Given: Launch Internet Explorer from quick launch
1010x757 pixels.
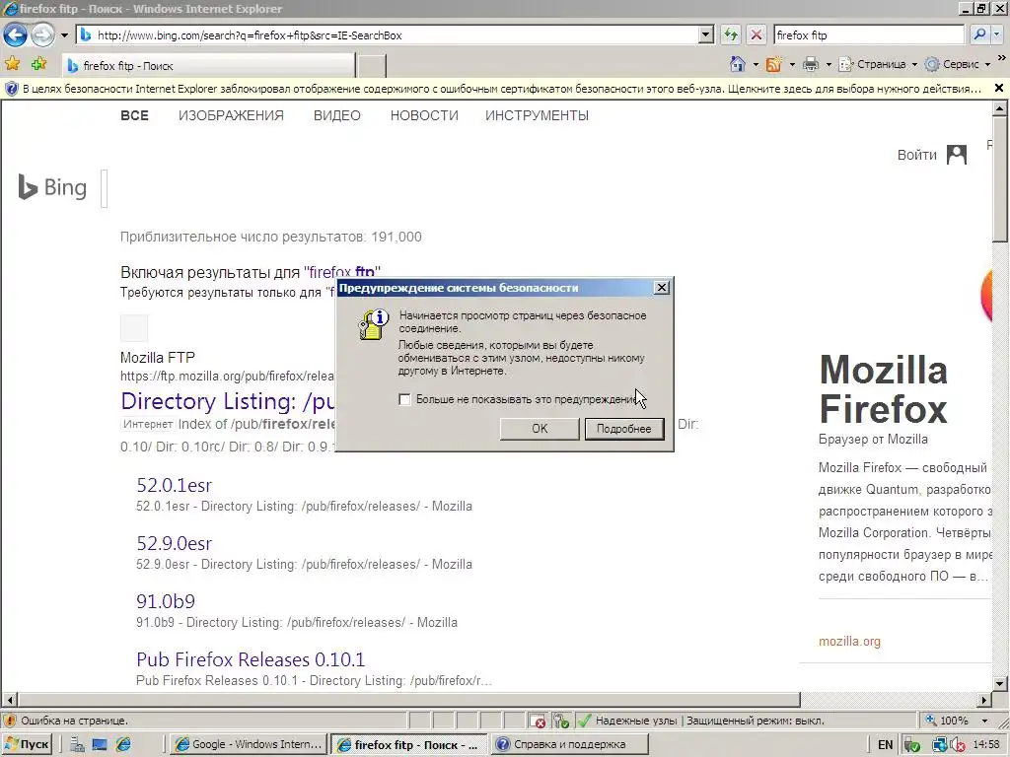Looking at the screenshot, I should coord(123,745).
